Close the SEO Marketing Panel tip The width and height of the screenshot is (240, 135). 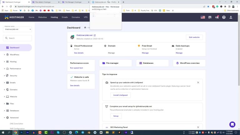(x=198, y=127)
